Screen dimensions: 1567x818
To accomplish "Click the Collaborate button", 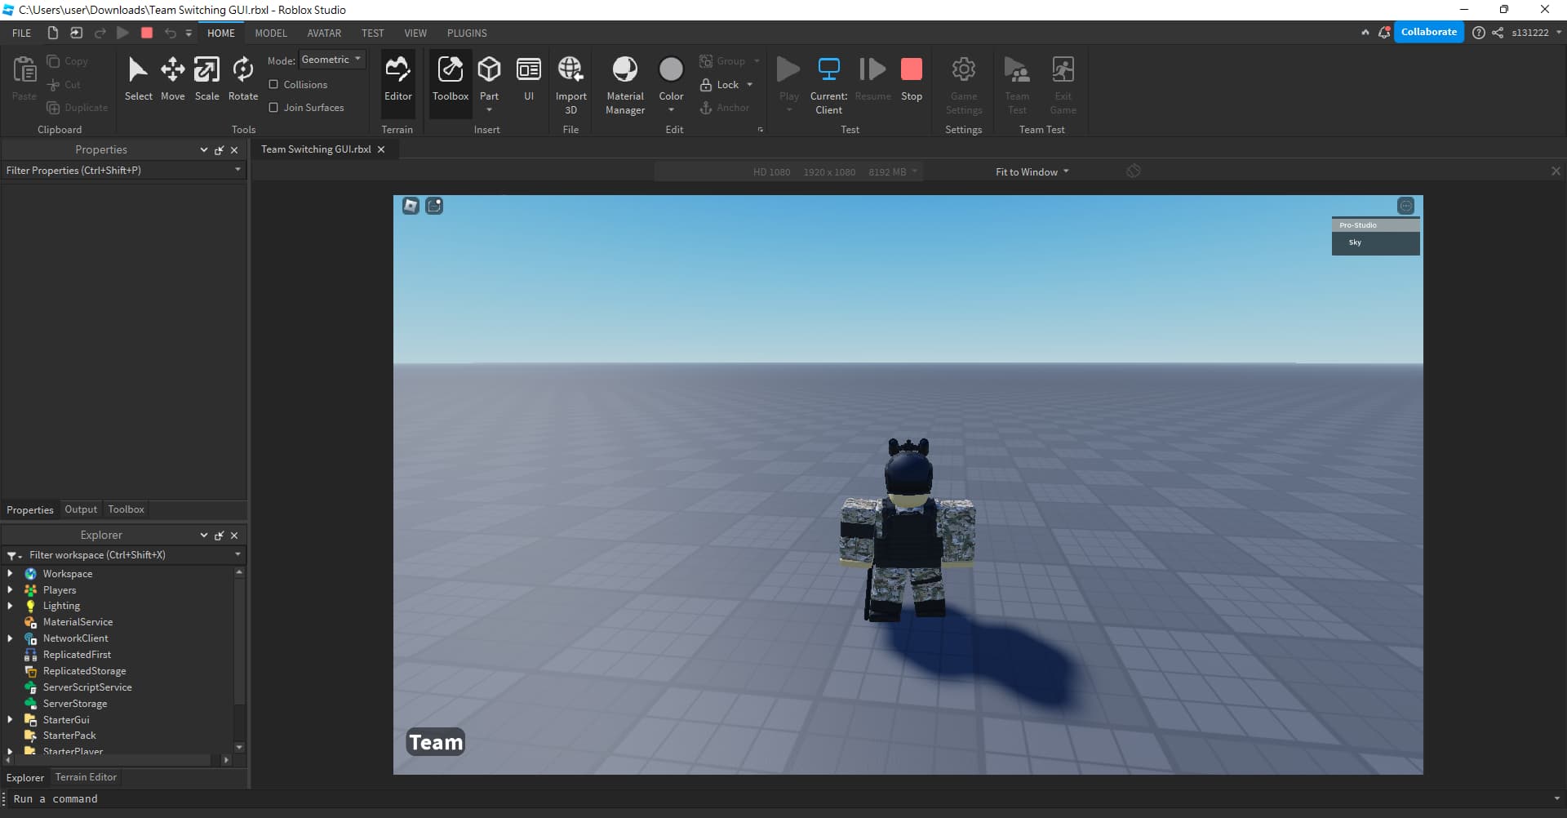I will [1429, 32].
